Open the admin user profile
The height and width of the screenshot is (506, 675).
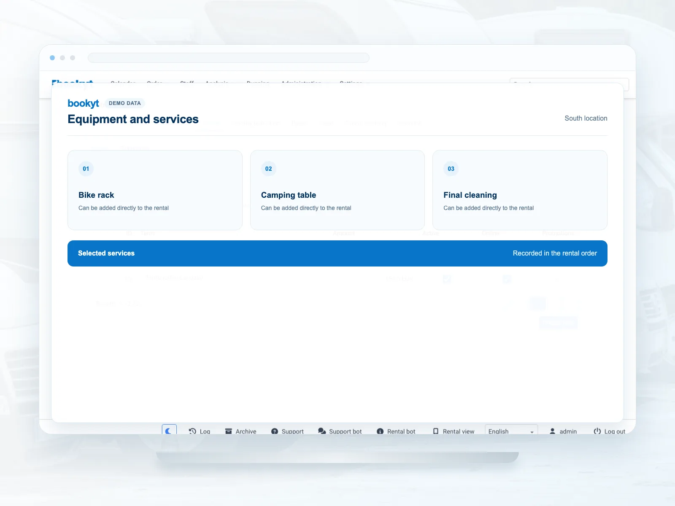(x=563, y=431)
